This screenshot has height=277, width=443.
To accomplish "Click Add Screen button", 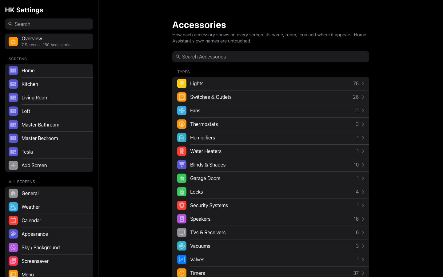I will pyautogui.click(x=49, y=165).
